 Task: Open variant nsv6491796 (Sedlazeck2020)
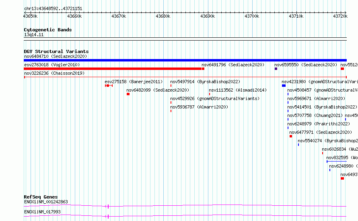(233, 65)
